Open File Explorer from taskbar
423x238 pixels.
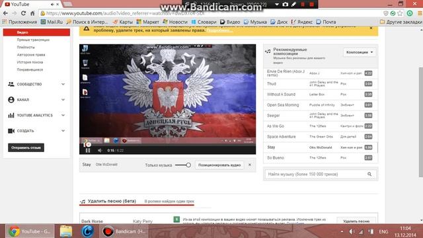(x=66, y=231)
